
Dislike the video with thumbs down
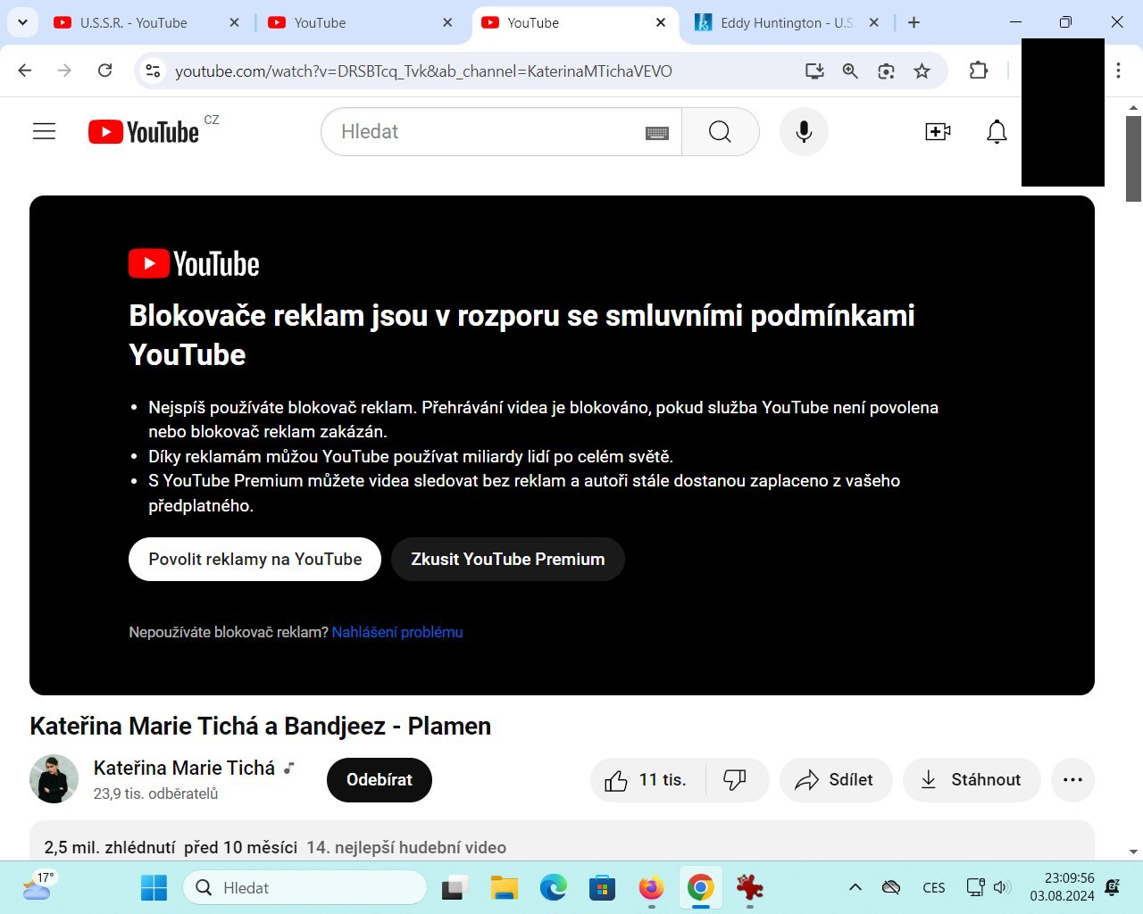(x=735, y=780)
